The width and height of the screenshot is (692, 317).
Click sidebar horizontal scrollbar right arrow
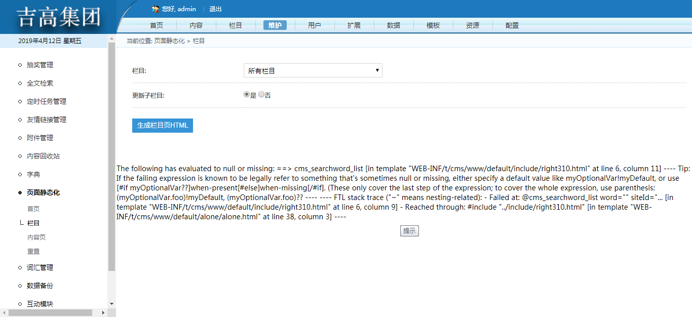click(103, 313)
